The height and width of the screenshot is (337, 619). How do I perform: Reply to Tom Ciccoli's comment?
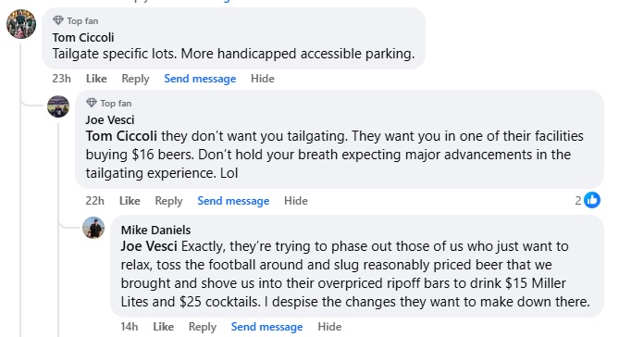pyautogui.click(x=135, y=79)
